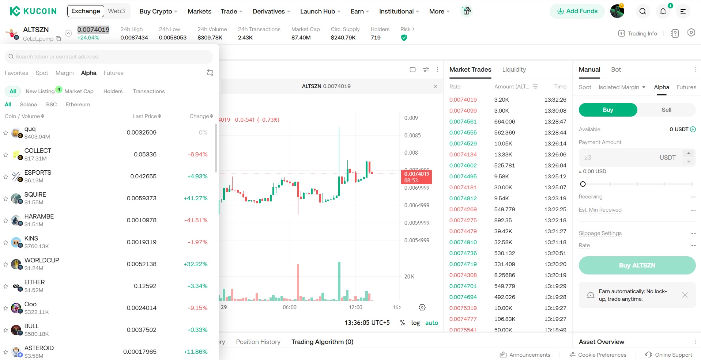The height and width of the screenshot is (360, 701).
Task: Favorite the ESPORTS token star
Action: (x=5, y=177)
